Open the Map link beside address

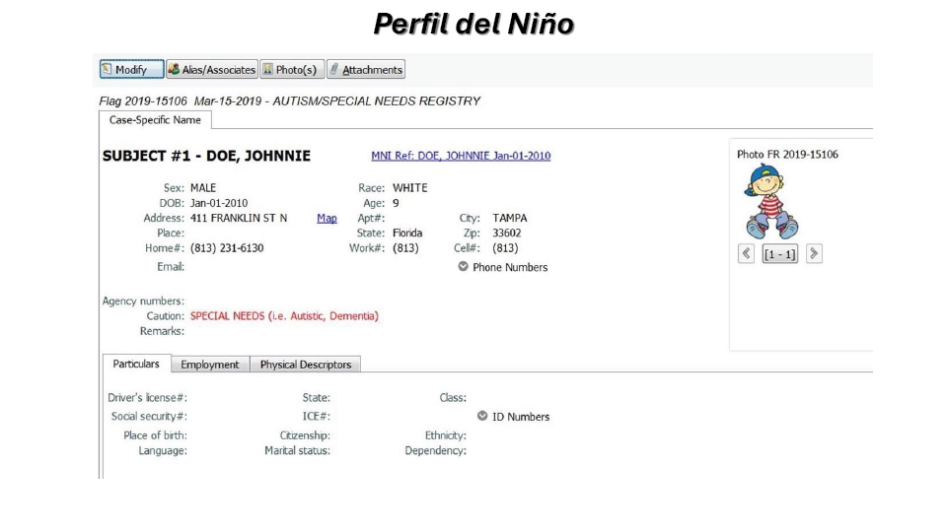[327, 218]
